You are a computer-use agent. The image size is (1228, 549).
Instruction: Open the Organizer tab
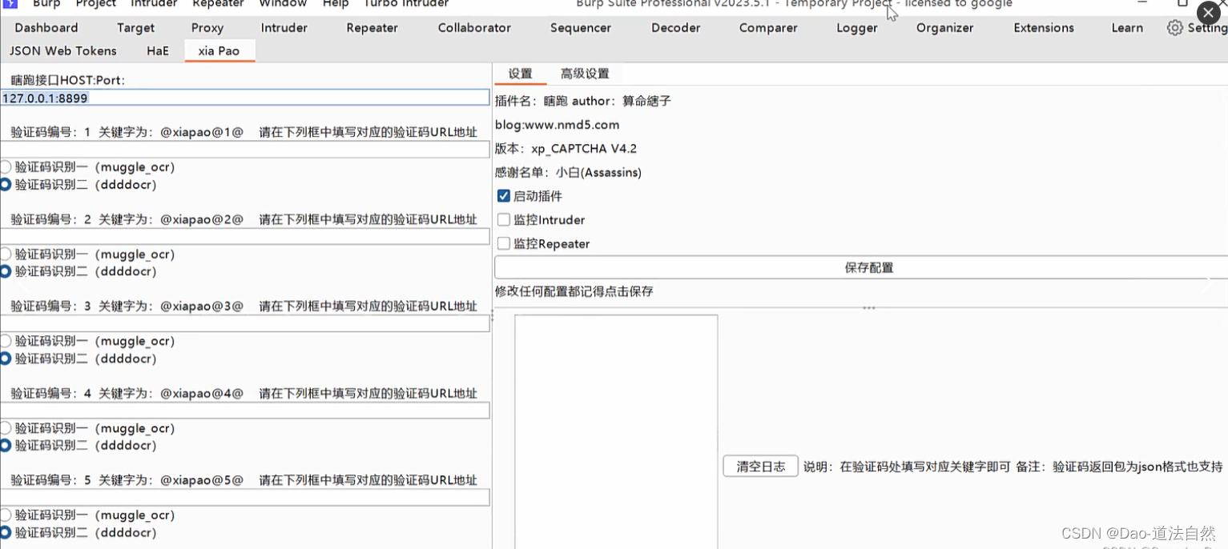tap(945, 28)
